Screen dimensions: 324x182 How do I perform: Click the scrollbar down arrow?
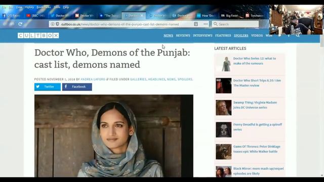(x=322, y=175)
